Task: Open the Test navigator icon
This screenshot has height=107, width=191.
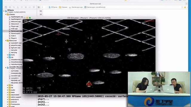Action: coord(22,7)
